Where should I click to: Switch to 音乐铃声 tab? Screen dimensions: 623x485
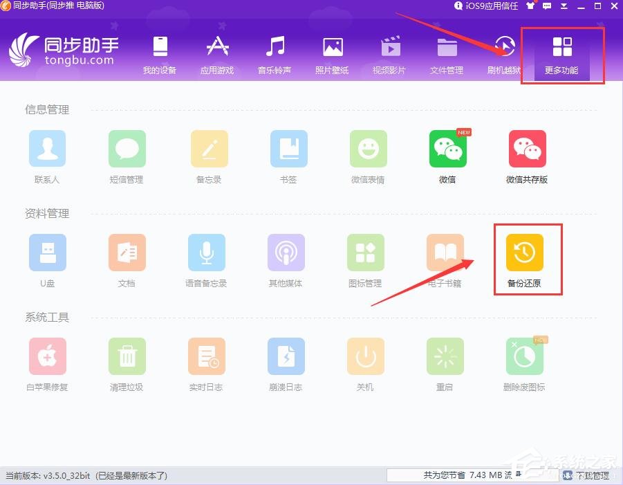click(275, 55)
